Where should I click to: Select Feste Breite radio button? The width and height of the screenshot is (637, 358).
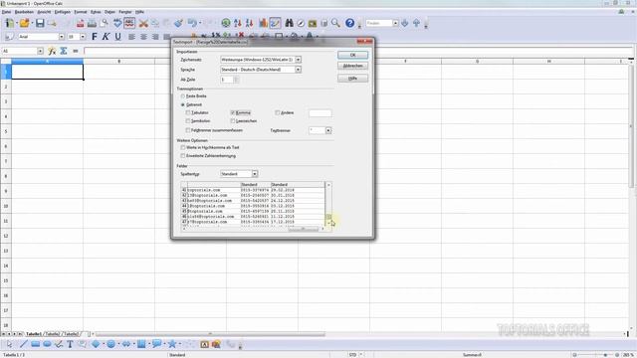(x=183, y=96)
